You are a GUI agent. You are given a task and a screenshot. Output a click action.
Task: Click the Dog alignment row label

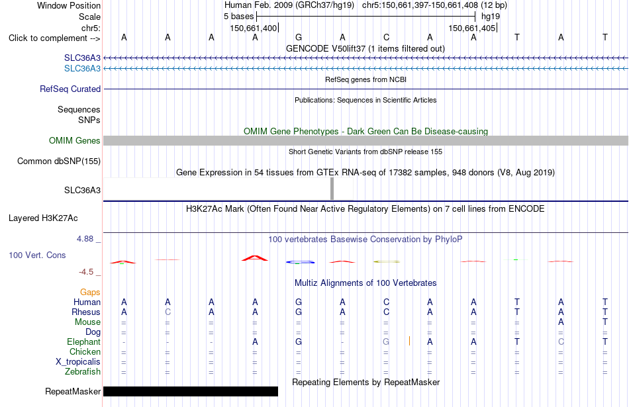pyautogui.click(x=93, y=332)
